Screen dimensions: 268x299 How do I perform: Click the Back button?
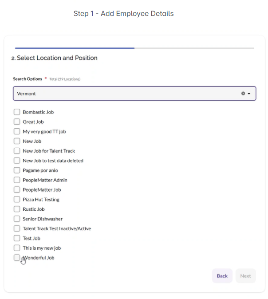click(x=222, y=276)
